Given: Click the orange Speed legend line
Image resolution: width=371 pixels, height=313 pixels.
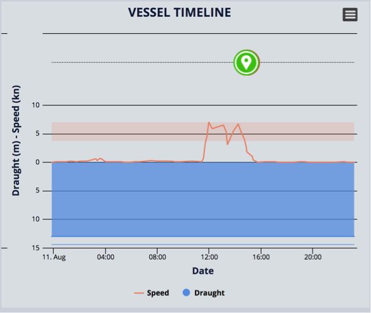Looking at the screenshot, I should [138, 293].
